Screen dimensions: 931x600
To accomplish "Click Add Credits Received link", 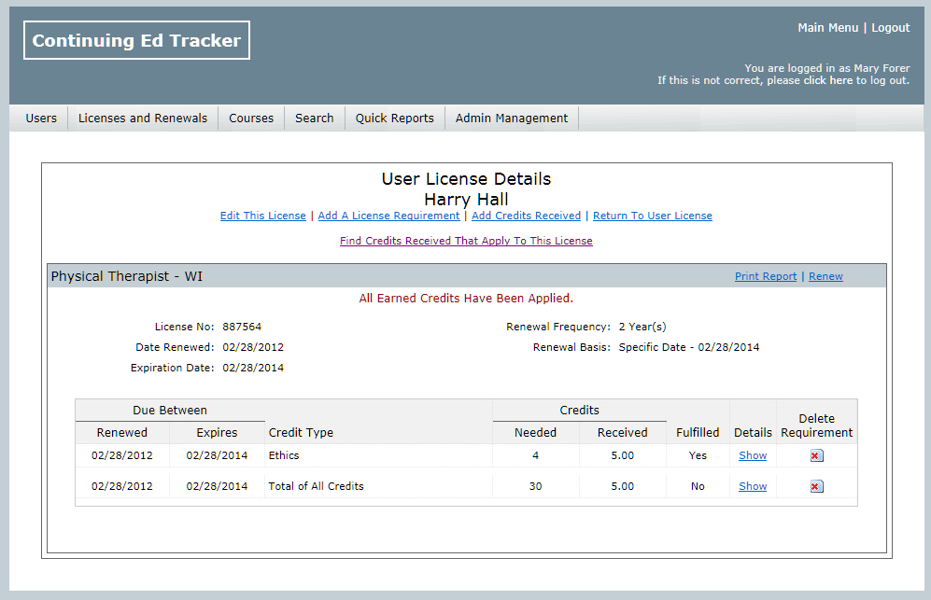I will pos(526,216).
